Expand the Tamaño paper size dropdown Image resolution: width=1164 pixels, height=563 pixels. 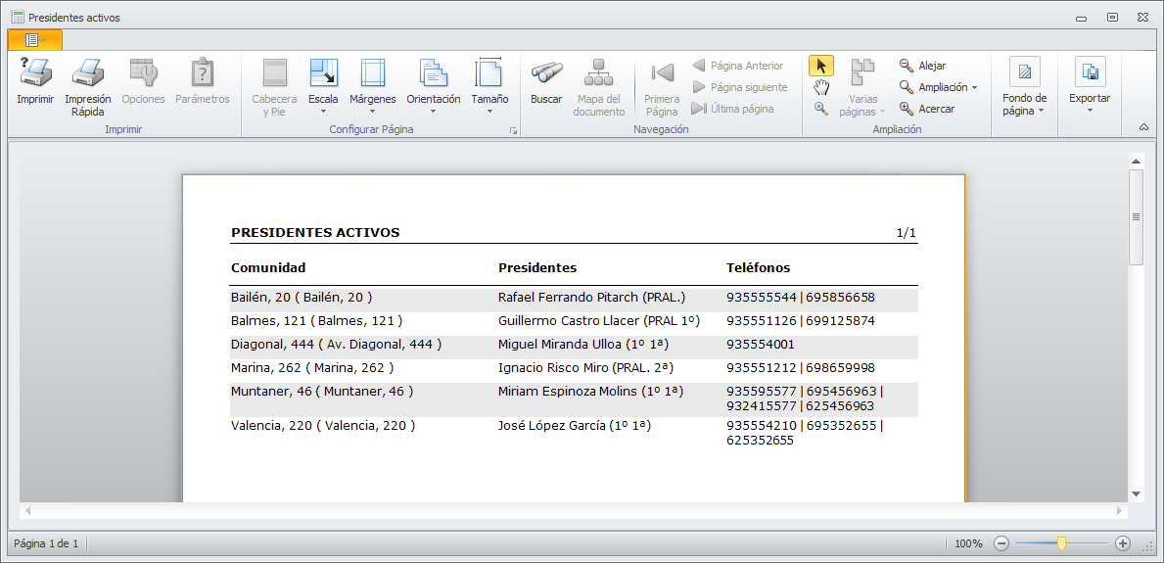pyautogui.click(x=489, y=85)
